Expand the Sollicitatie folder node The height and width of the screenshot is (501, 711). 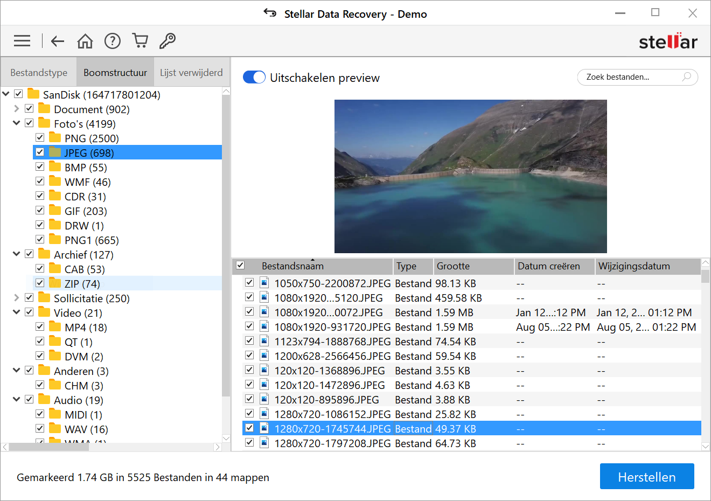coord(17,297)
